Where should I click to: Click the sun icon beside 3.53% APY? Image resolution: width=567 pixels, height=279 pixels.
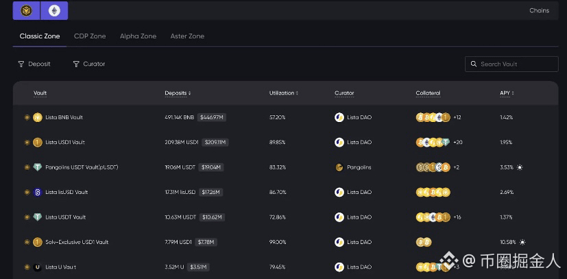(x=520, y=167)
